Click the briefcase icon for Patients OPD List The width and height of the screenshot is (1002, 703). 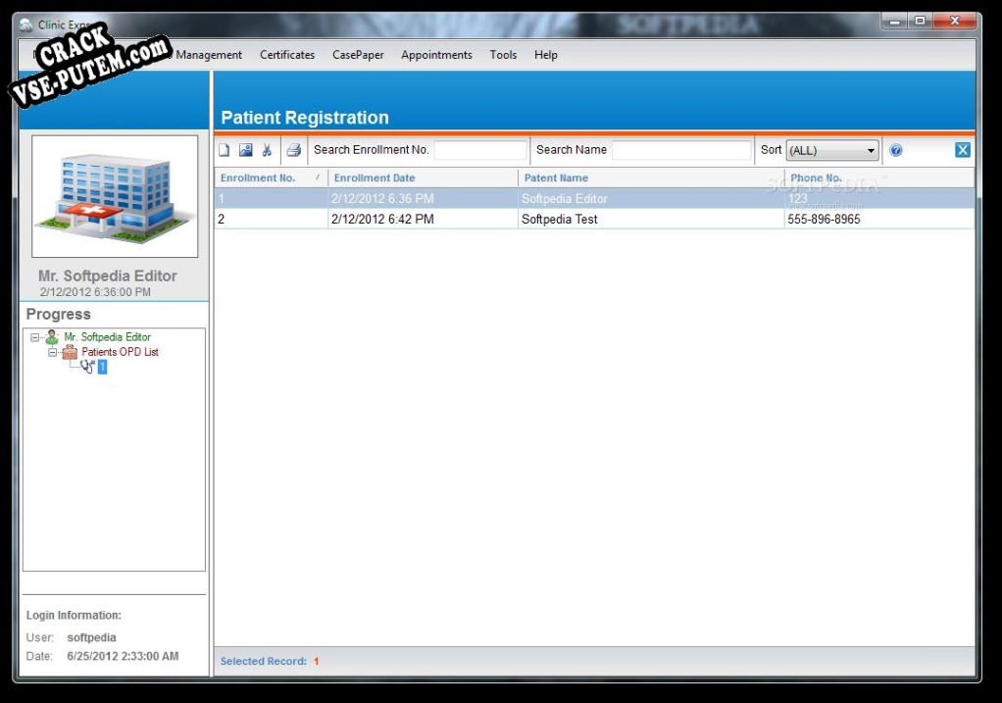70,352
